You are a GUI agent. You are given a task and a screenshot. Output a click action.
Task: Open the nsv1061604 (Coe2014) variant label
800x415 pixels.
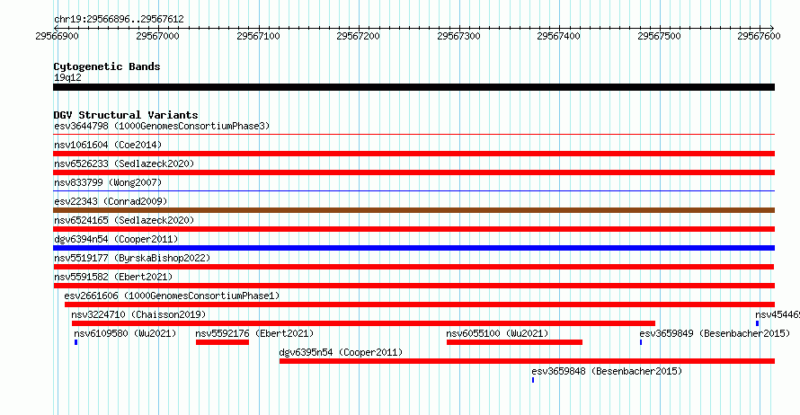click(108, 145)
